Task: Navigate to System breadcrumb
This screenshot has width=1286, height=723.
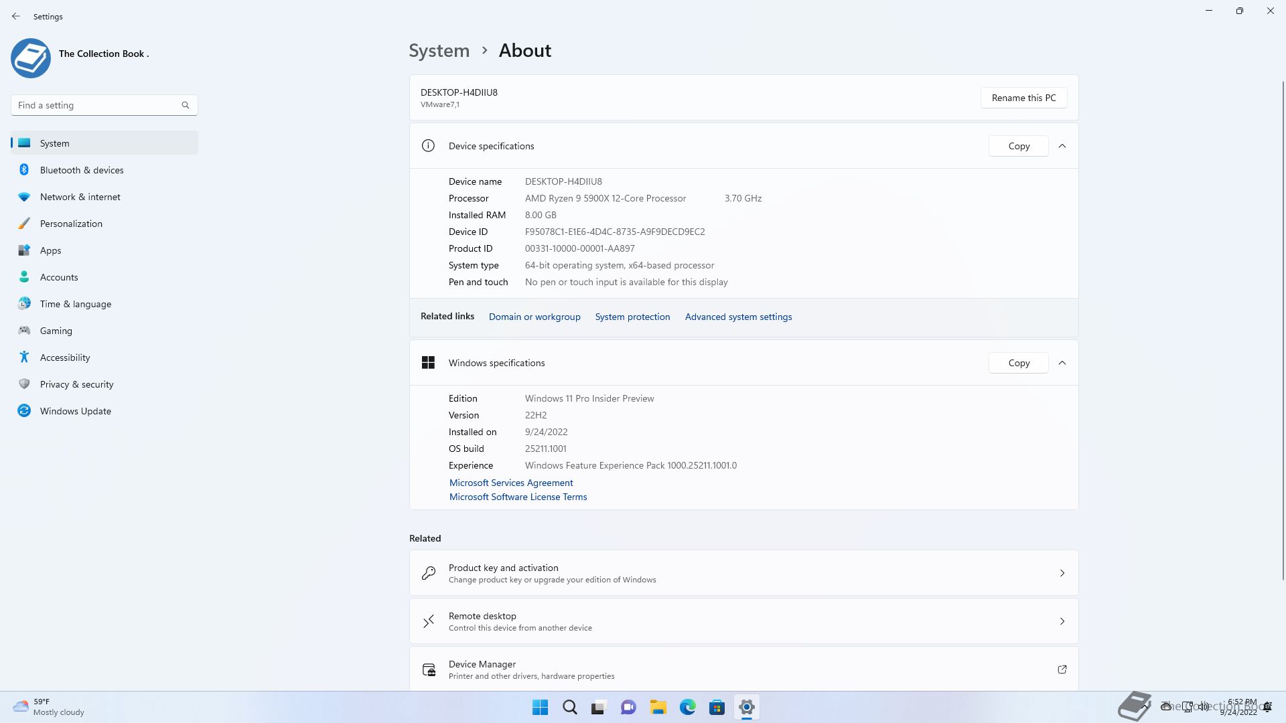Action: pyautogui.click(x=439, y=51)
